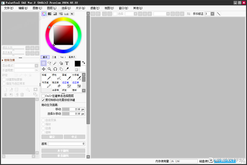Click the 确定 confirm button
Viewport: 247px width, 165px height.
pyautogui.click(x=52, y=137)
